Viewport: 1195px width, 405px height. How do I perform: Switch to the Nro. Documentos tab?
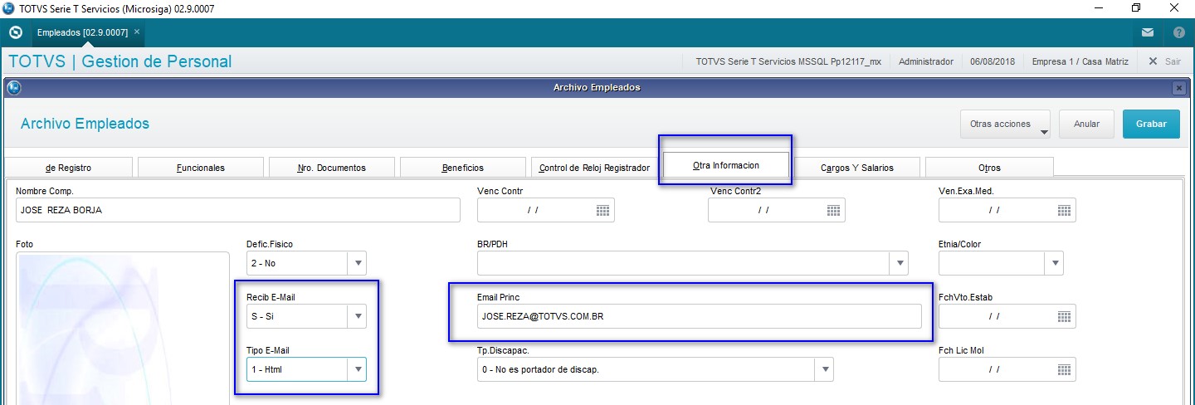tap(332, 167)
